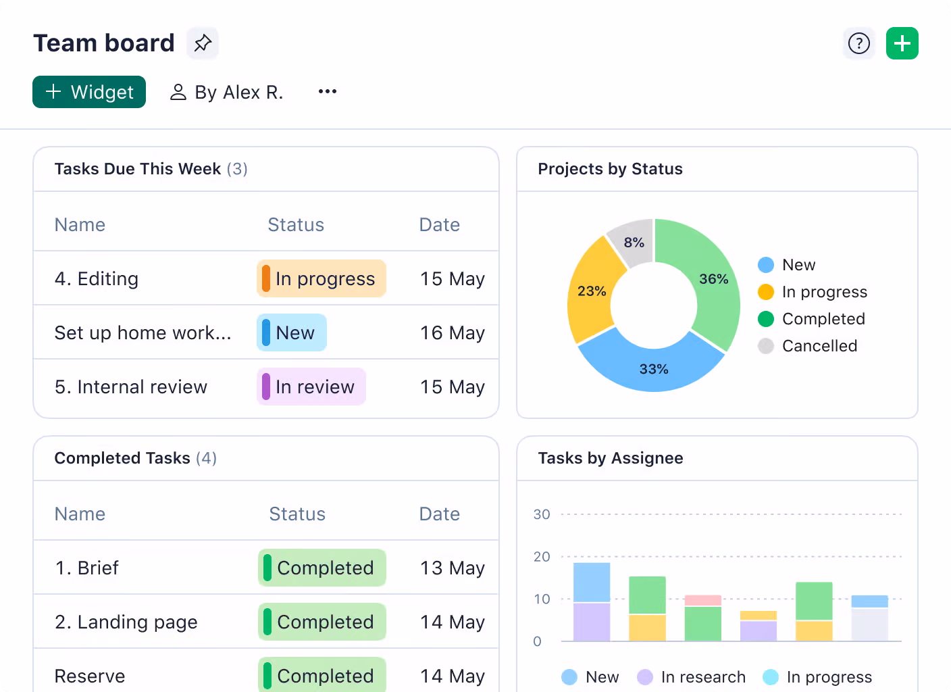Toggle New in the donut chart legend
Image resolution: width=951 pixels, height=692 pixels.
787,265
